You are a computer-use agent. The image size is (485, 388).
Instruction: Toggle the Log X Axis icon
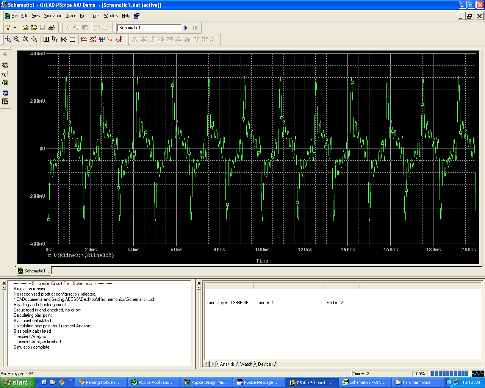point(46,39)
